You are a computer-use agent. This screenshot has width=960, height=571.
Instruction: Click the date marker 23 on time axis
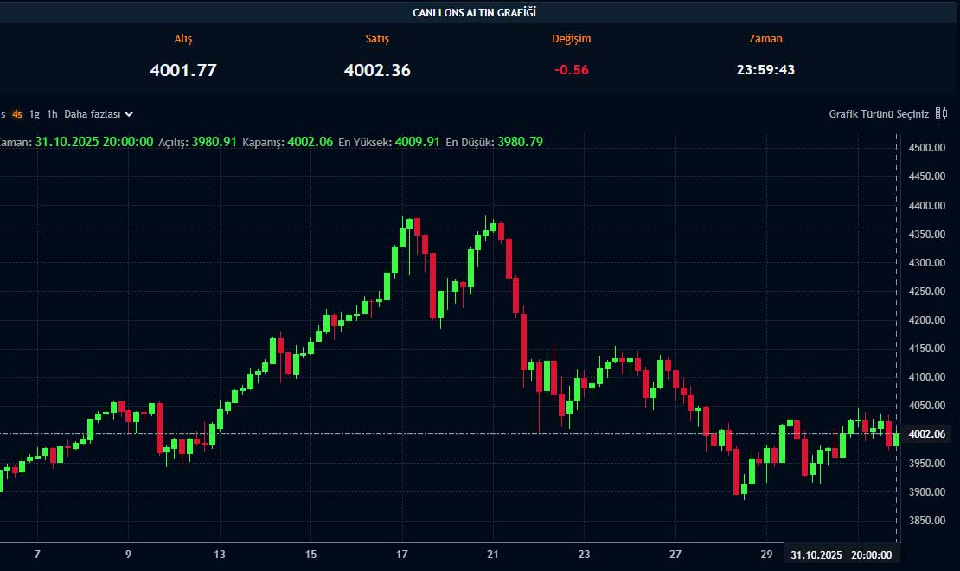pos(585,555)
